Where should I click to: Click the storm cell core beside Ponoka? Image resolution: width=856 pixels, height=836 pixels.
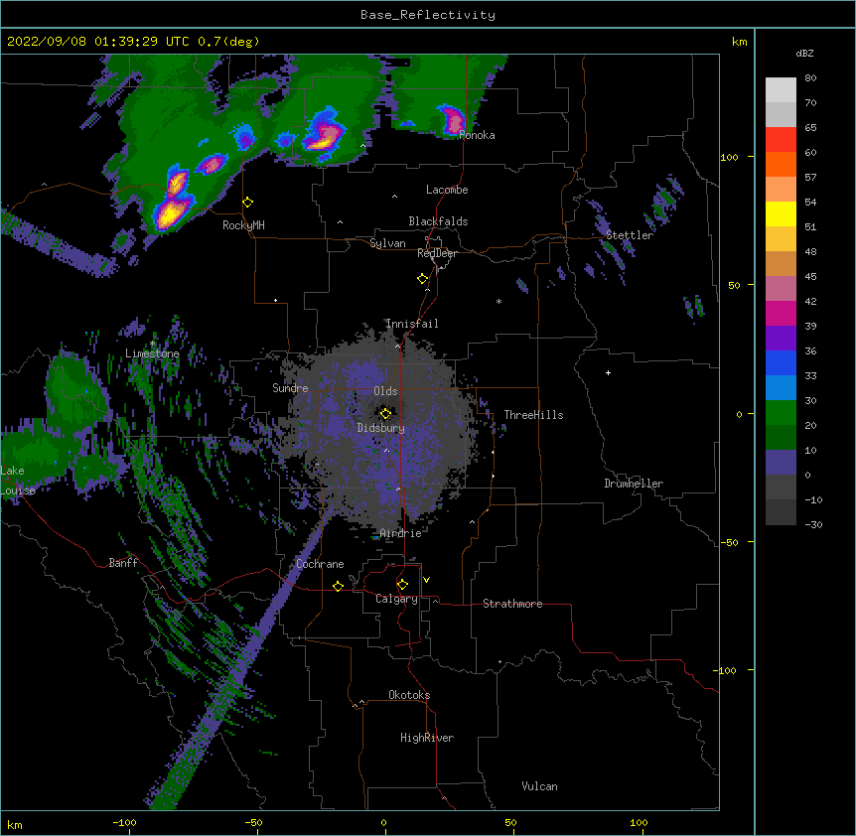pyautogui.click(x=453, y=120)
